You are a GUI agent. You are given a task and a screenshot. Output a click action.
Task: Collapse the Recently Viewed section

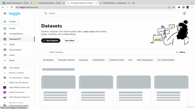tap(5, 73)
